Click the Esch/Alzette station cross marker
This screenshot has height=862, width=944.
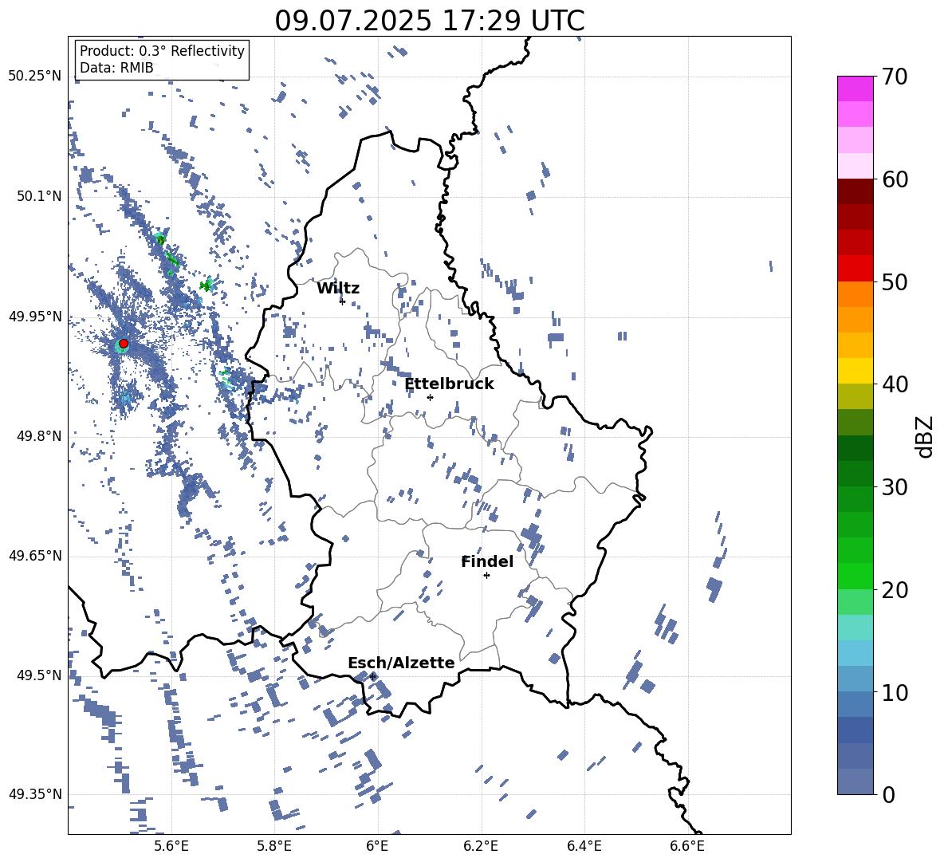click(x=372, y=676)
